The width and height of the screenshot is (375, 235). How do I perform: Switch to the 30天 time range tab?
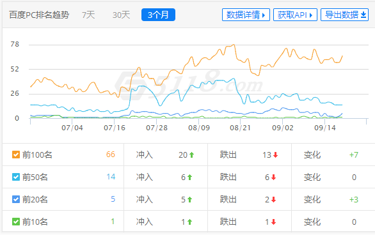[x=121, y=15]
